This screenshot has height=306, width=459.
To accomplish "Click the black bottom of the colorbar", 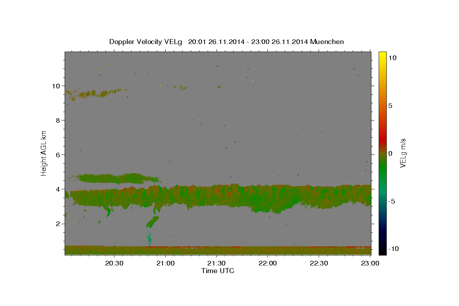I will click(x=382, y=251).
